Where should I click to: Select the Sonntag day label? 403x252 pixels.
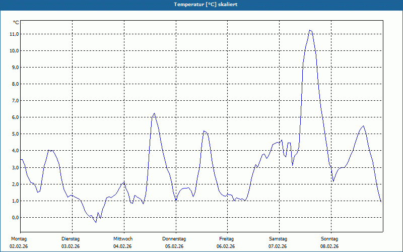pyautogui.click(x=329, y=238)
